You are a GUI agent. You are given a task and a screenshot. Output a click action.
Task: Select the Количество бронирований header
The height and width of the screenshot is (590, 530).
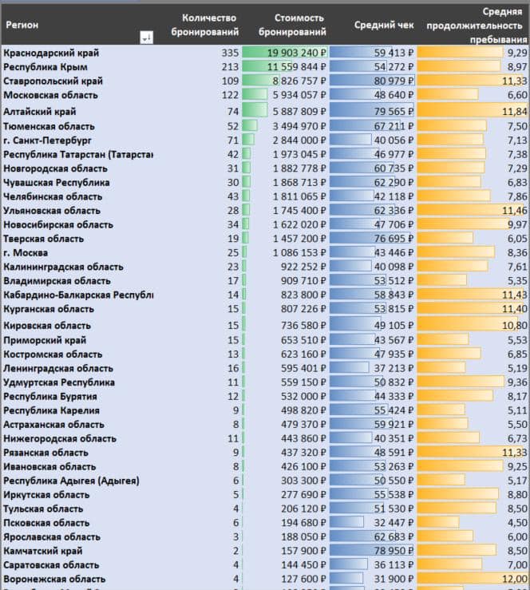[205, 25]
